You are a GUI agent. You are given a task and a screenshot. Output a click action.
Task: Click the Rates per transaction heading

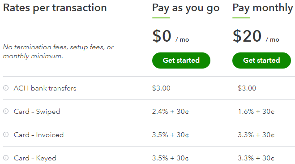[55, 8]
